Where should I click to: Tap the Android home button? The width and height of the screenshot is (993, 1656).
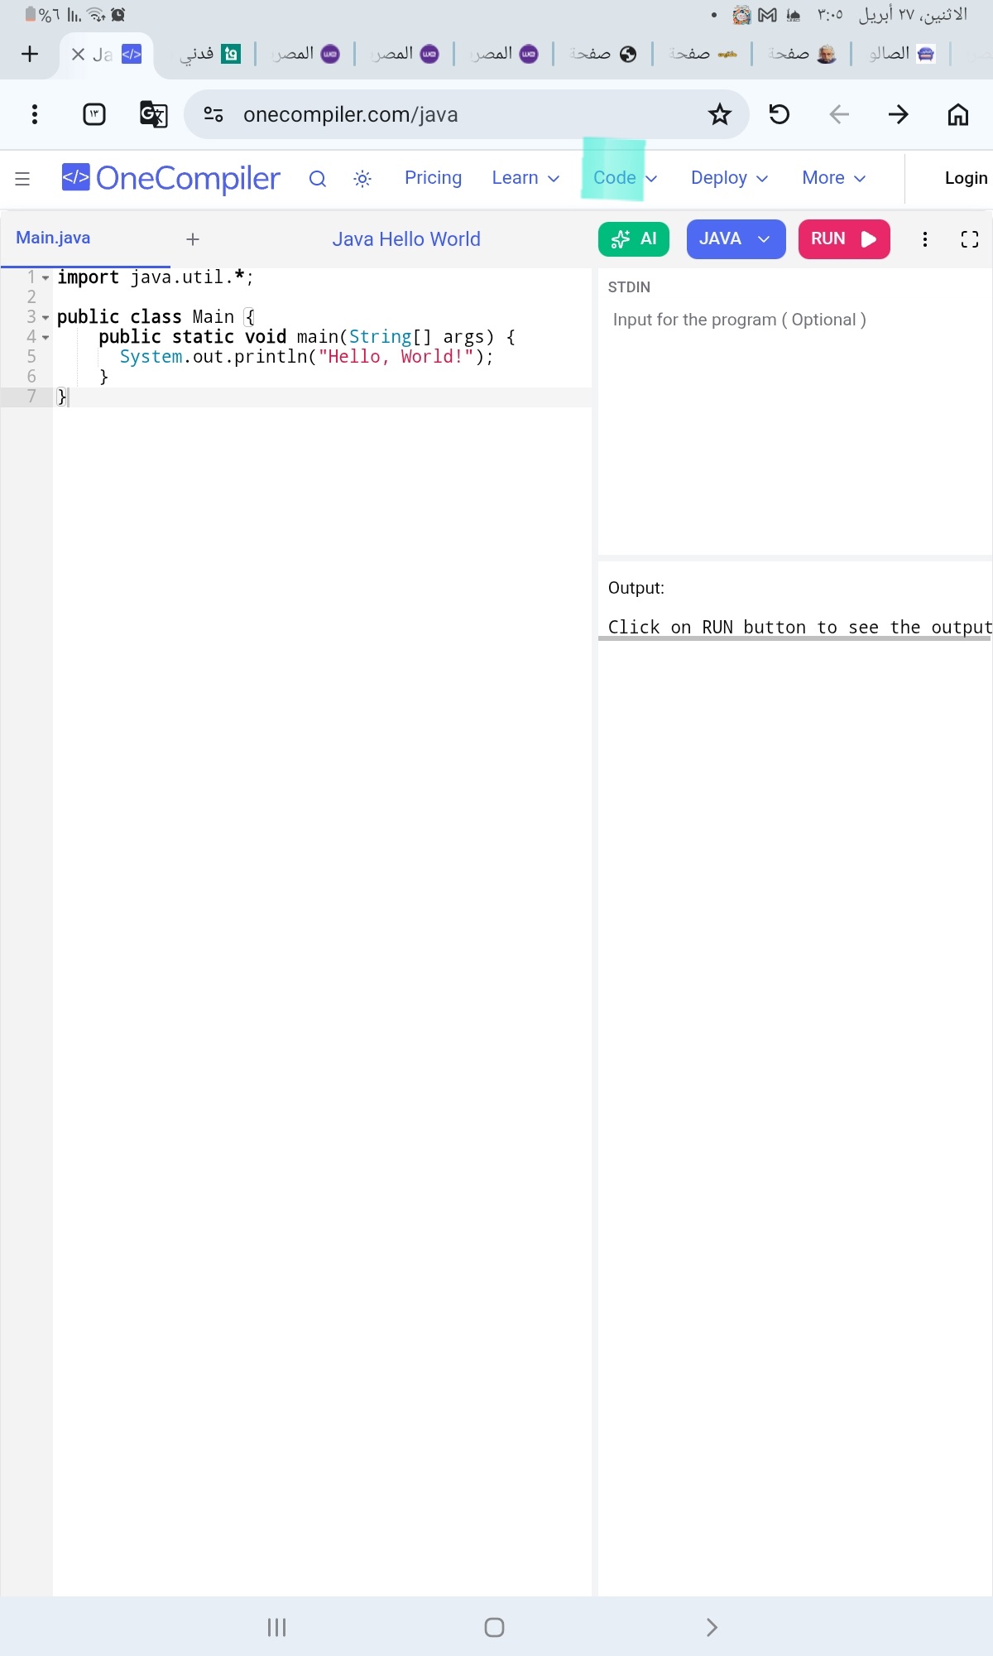[x=495, y=1628]
